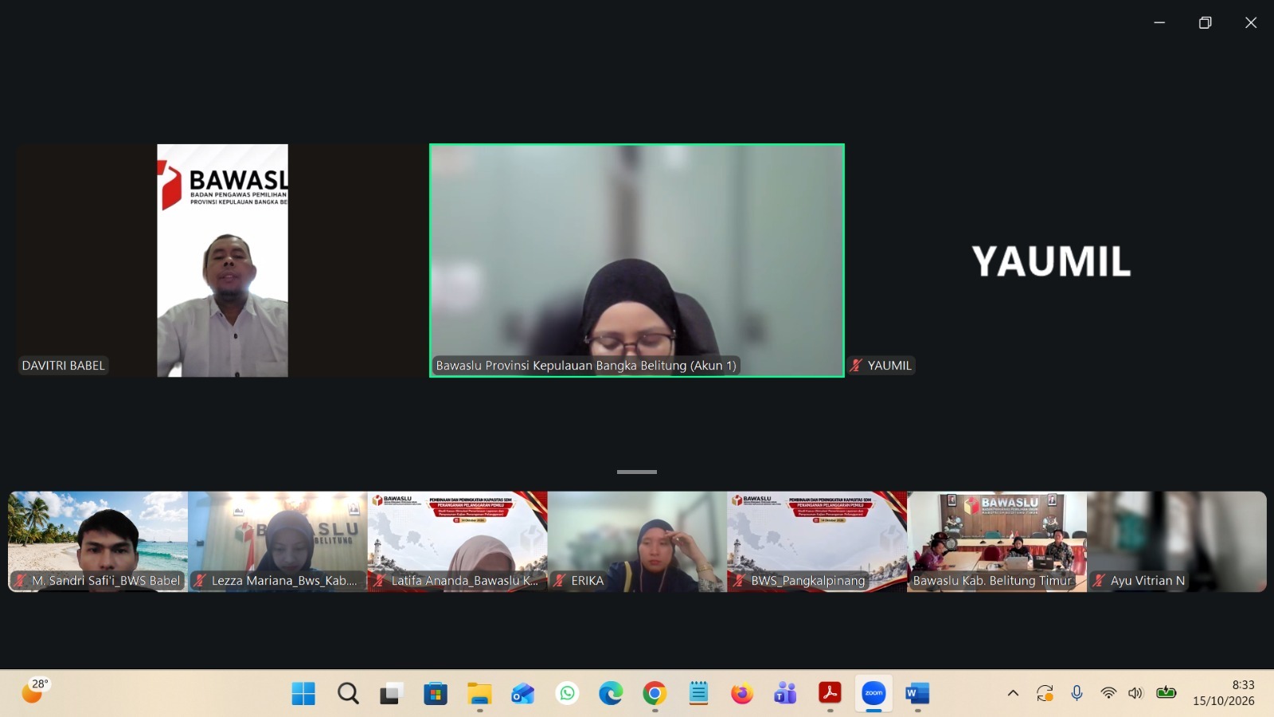Select the BWS_Pangkalpinang video thumbnail
This screenshot has height=717, width=1274.
[x=817, y=542]
